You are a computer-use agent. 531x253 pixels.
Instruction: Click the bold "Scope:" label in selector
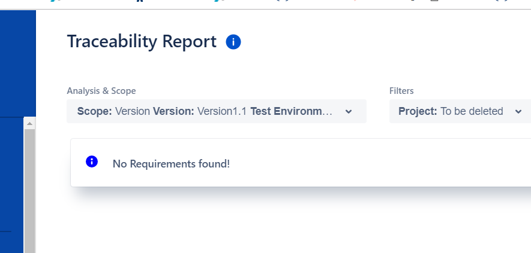[x=94, y=111]
